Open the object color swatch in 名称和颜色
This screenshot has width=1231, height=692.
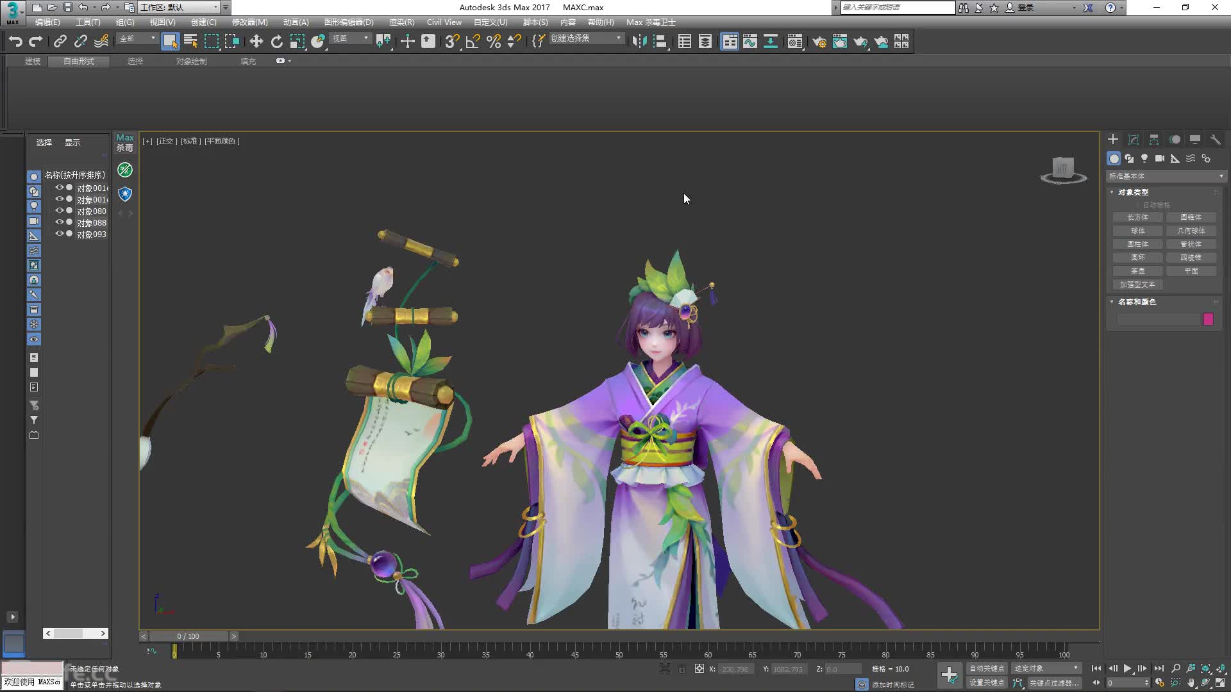[1208, 319]
